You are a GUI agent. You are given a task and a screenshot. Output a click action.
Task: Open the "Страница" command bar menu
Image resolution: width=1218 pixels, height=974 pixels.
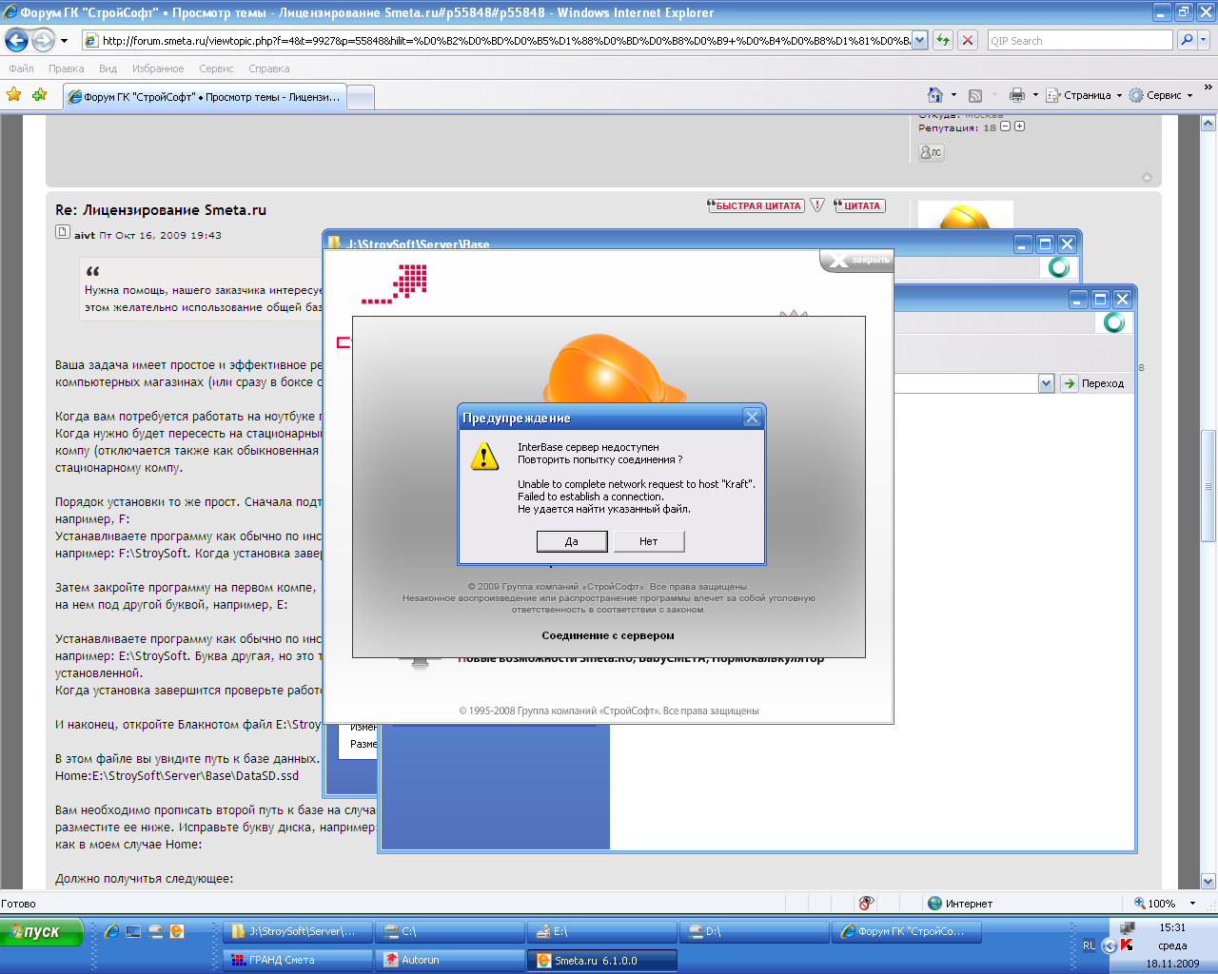1085,95
